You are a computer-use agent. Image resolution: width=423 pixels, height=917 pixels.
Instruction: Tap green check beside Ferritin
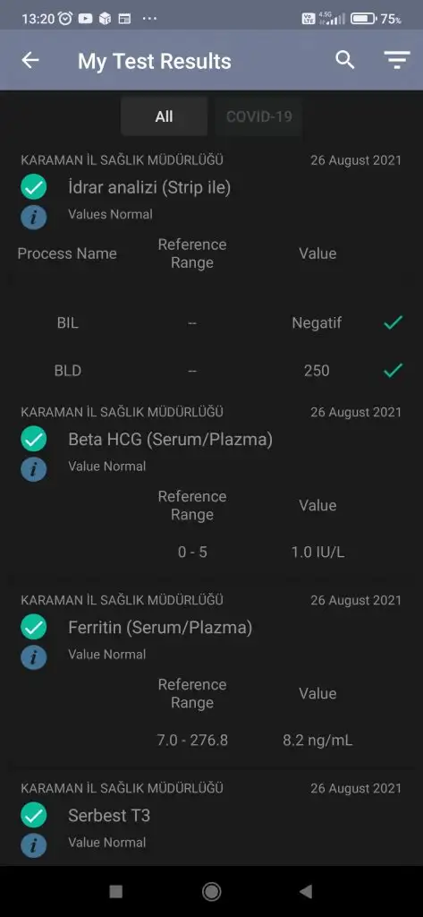(x=34, y=628)
